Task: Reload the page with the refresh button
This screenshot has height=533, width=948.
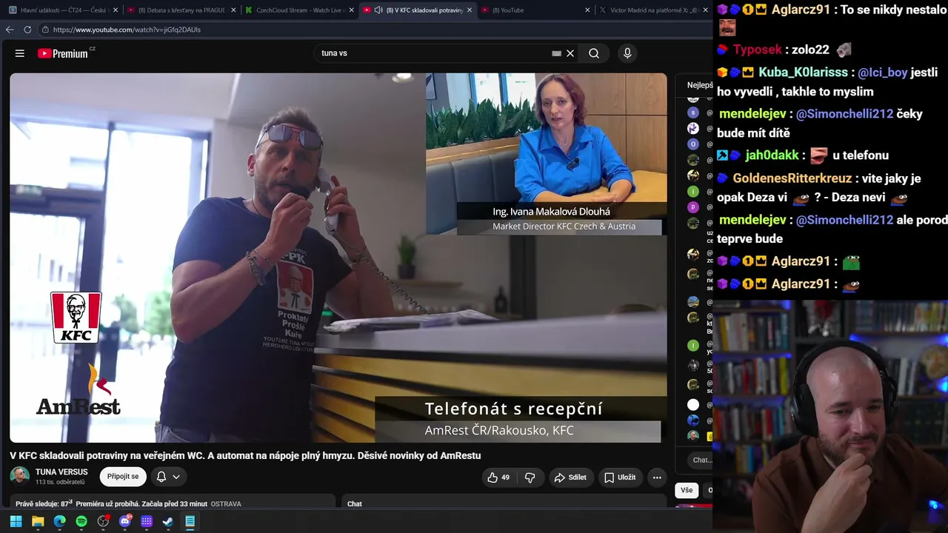Action: (x=27, y=30)
